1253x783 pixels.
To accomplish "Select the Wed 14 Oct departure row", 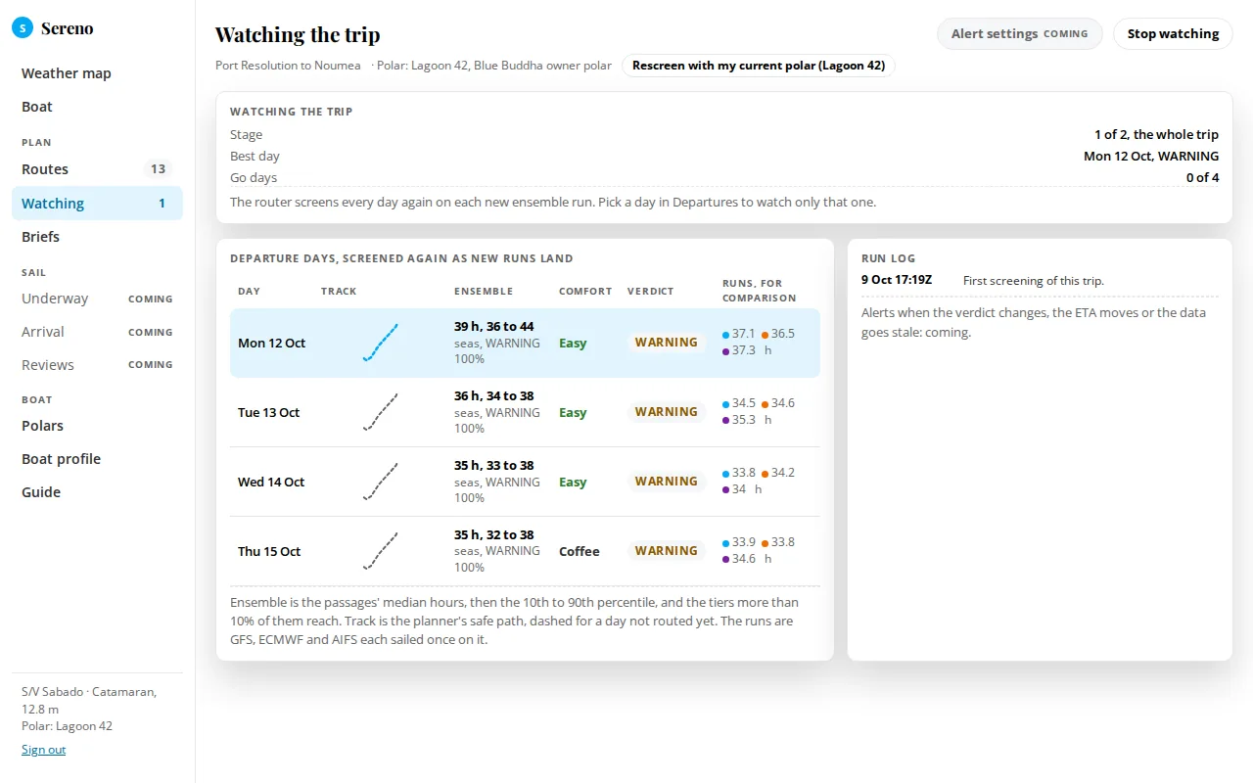I will tap(525, 482).
